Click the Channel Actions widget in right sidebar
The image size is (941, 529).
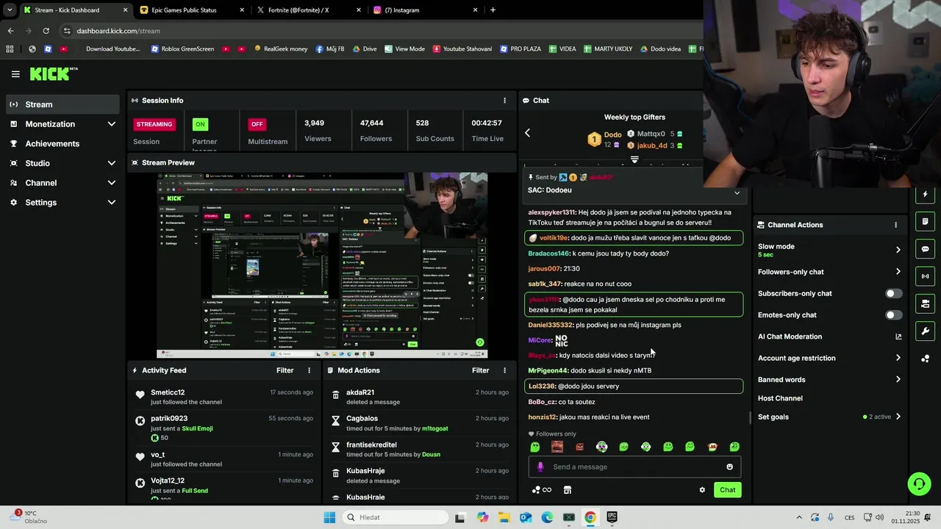click(x=925, y=303)
